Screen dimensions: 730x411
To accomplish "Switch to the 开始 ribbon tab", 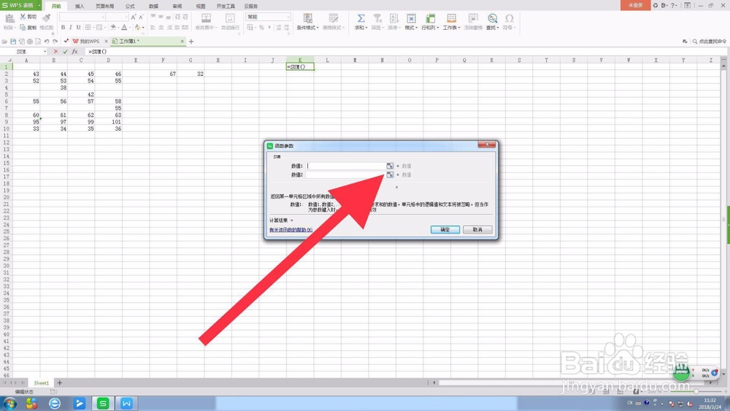I will [56, 6].
